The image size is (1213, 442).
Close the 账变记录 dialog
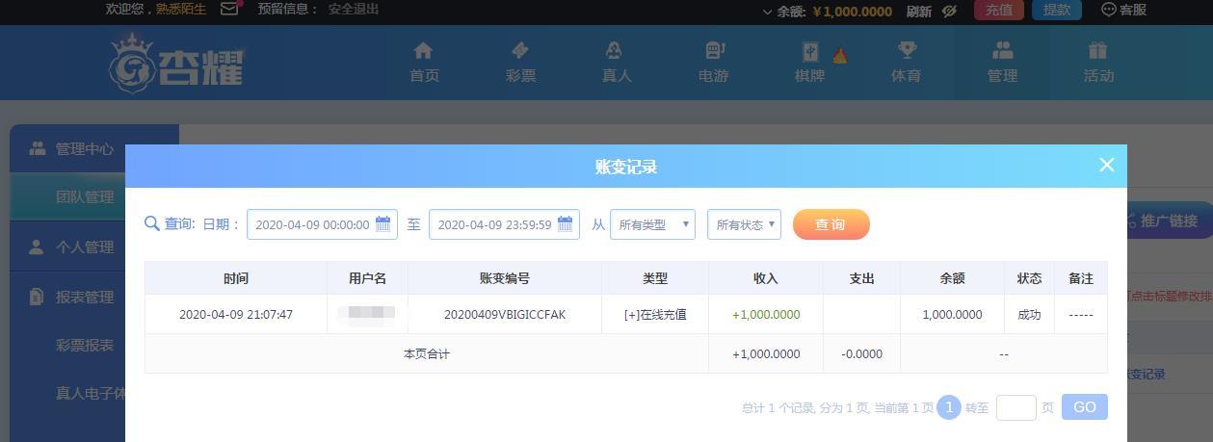click(x=1106, y=165)
